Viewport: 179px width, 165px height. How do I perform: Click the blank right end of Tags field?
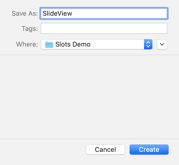[157, 28]
